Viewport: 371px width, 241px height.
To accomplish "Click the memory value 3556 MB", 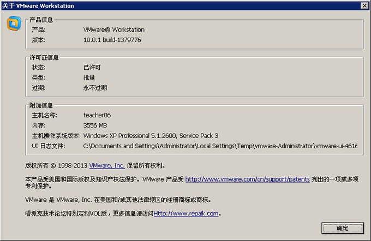I will click(95, 125).
